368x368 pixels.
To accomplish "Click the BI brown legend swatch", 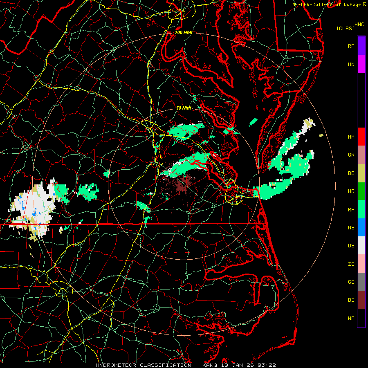I will pyautogui.click(x=361, y=300).
